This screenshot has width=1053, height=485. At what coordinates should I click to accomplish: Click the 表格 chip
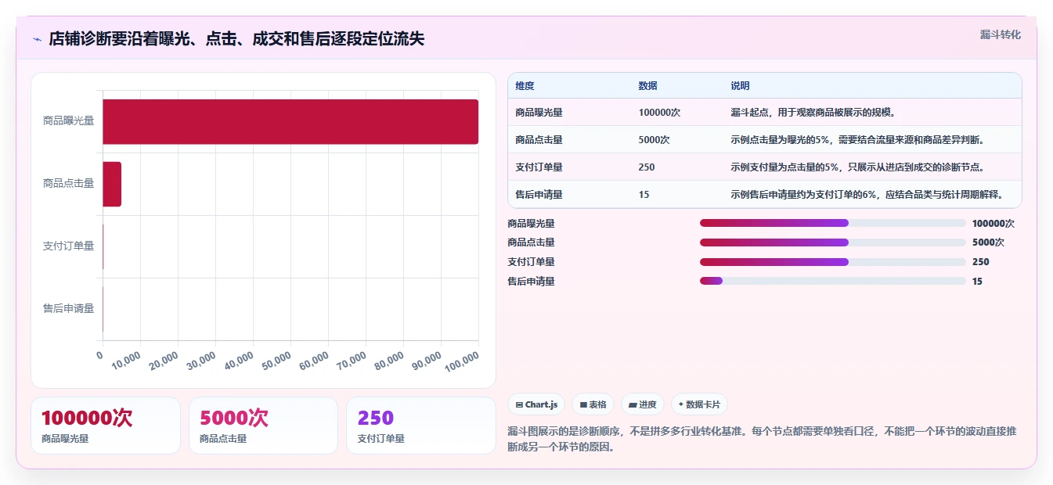[593, 404]
